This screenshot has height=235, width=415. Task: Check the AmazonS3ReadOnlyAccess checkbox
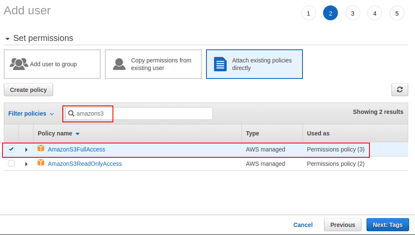(x=11, y=163)
